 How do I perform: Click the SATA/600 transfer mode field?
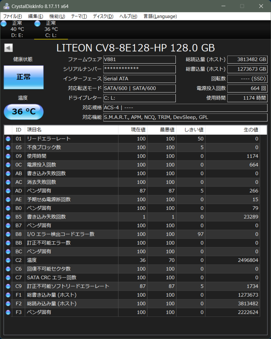click(139, 88)
